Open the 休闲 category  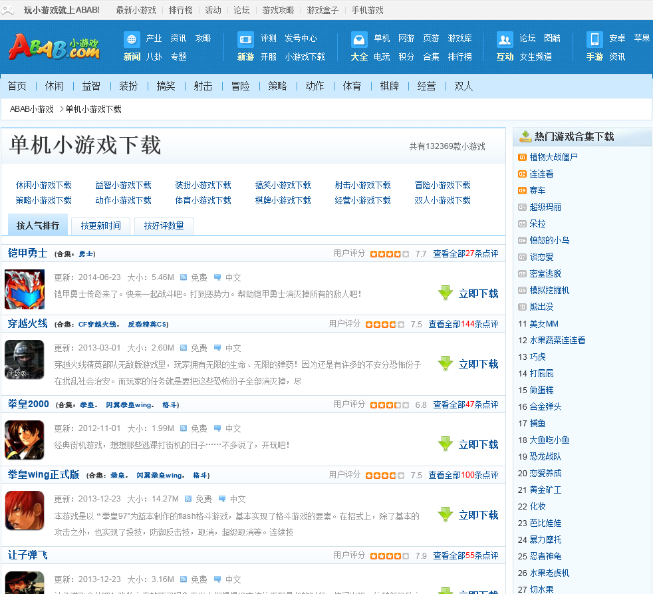(x=55, y=86)
